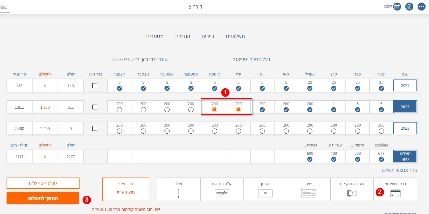Switch to the דיירים tab
The image size is (429, 214).
click(x=208, y=36)
